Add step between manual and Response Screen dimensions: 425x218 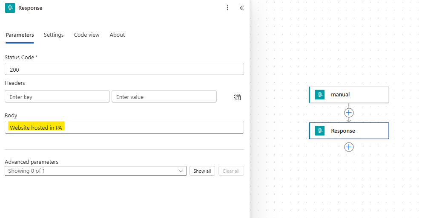click(349, 112)
